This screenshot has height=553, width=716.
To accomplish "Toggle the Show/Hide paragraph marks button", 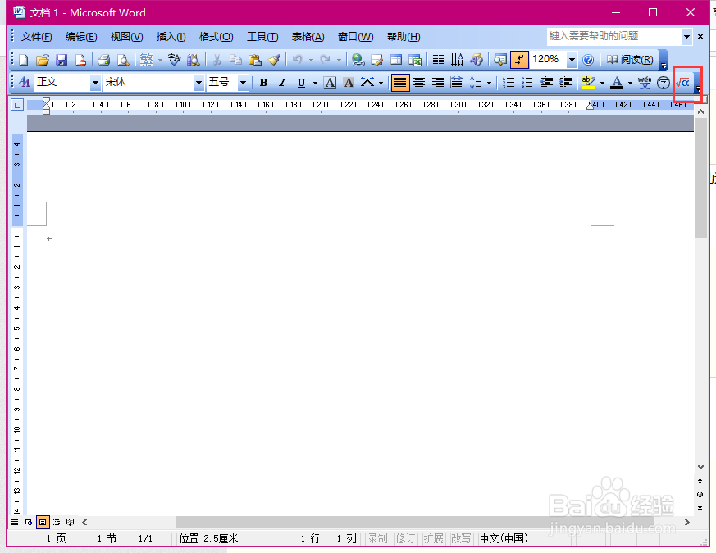I will [x=520, y=60].
